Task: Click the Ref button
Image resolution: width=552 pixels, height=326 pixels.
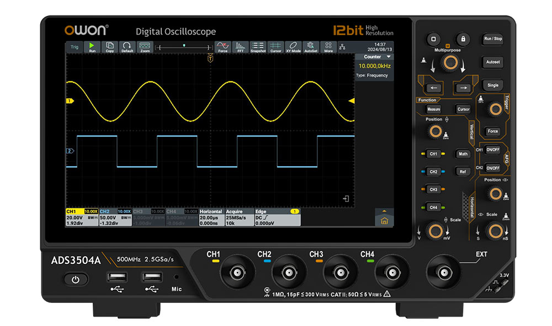Action: (463, 172)
